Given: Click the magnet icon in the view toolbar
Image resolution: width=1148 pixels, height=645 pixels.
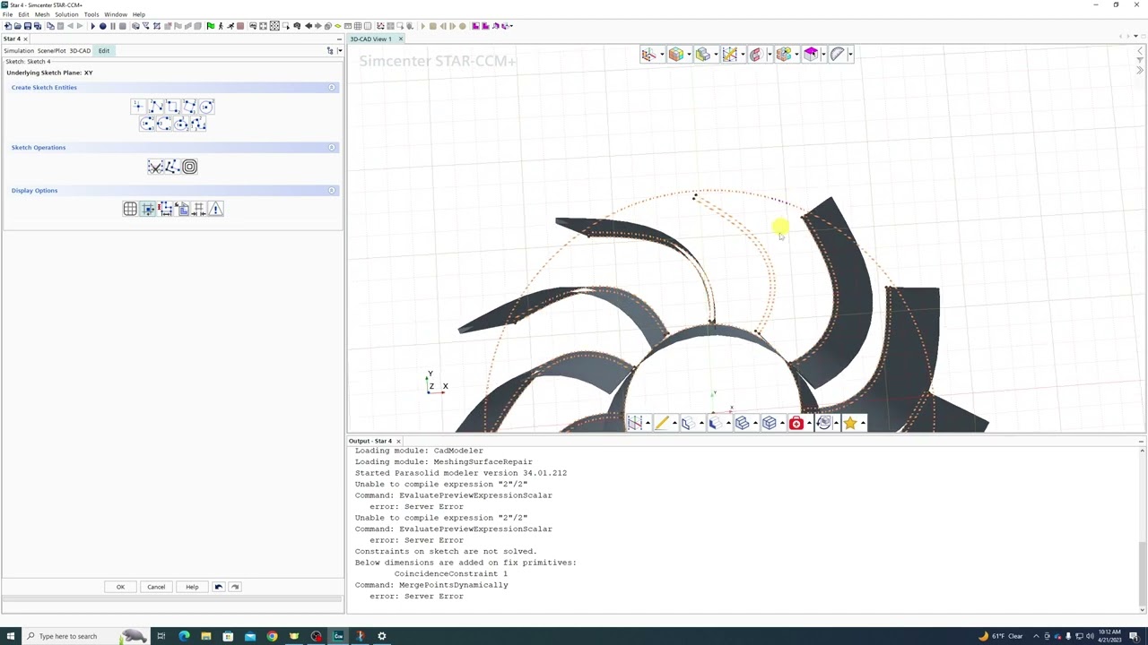Looking at the screenshot, I should pyautogui.click(x=755, y=55).
